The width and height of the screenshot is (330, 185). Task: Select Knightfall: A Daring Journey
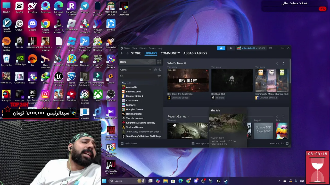pyautogui.click(x=141, y=123)
